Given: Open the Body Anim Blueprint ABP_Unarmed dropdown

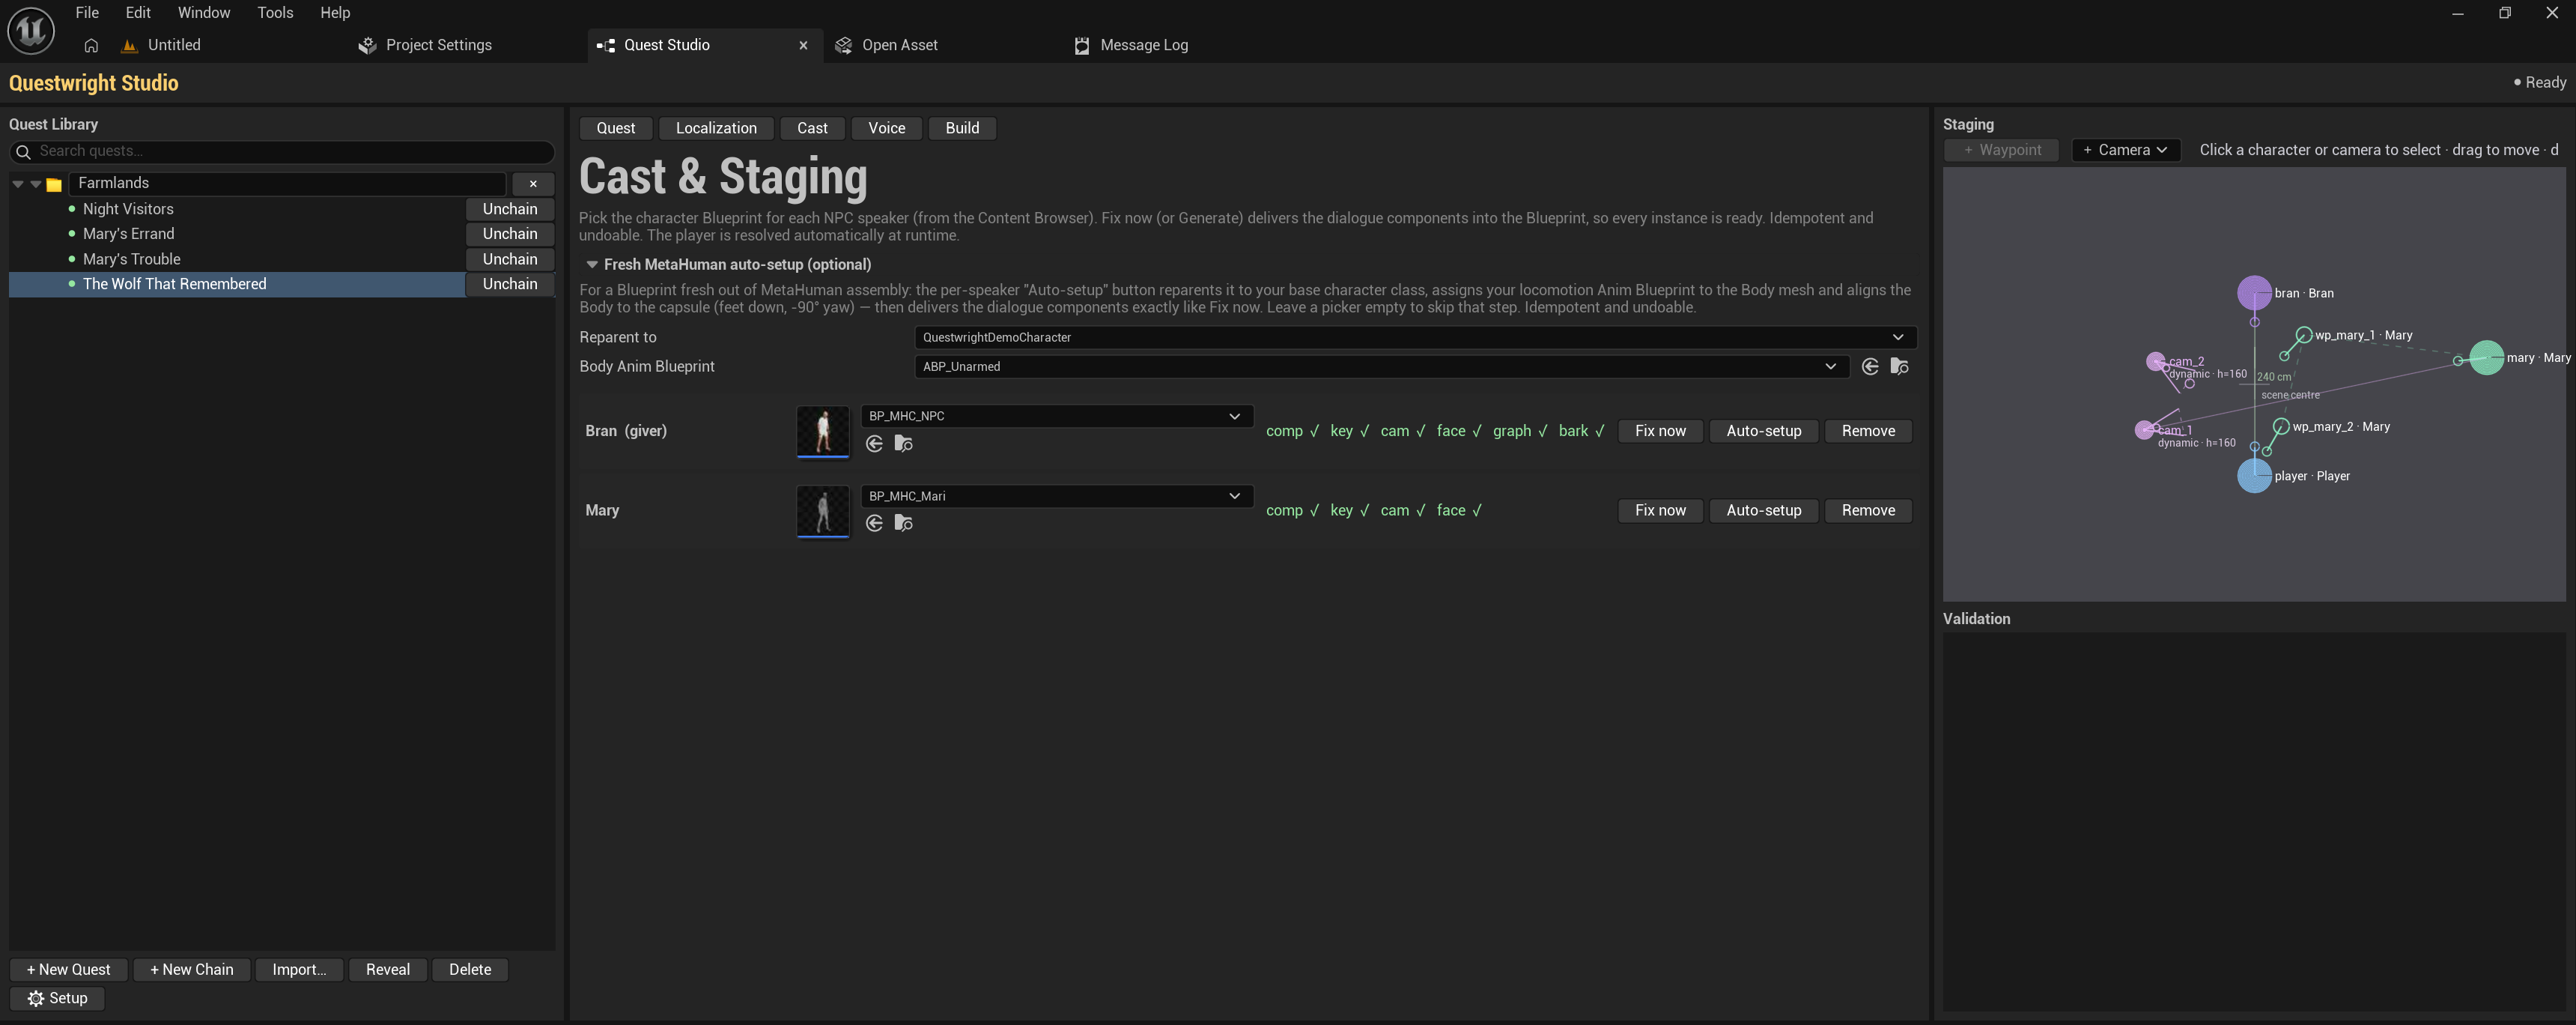Looking at the screenshot, I should tap(1381, 366).
